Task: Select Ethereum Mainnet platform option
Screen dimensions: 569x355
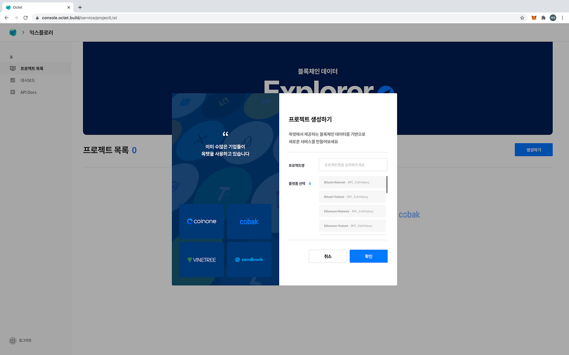Action: click(352, 211)
